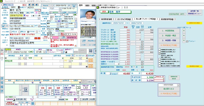The height and width of the screenshot is (106, 204).
Task: Open the 施術商品 00 dropdown in first row
Action: click(x=19, y=58)
